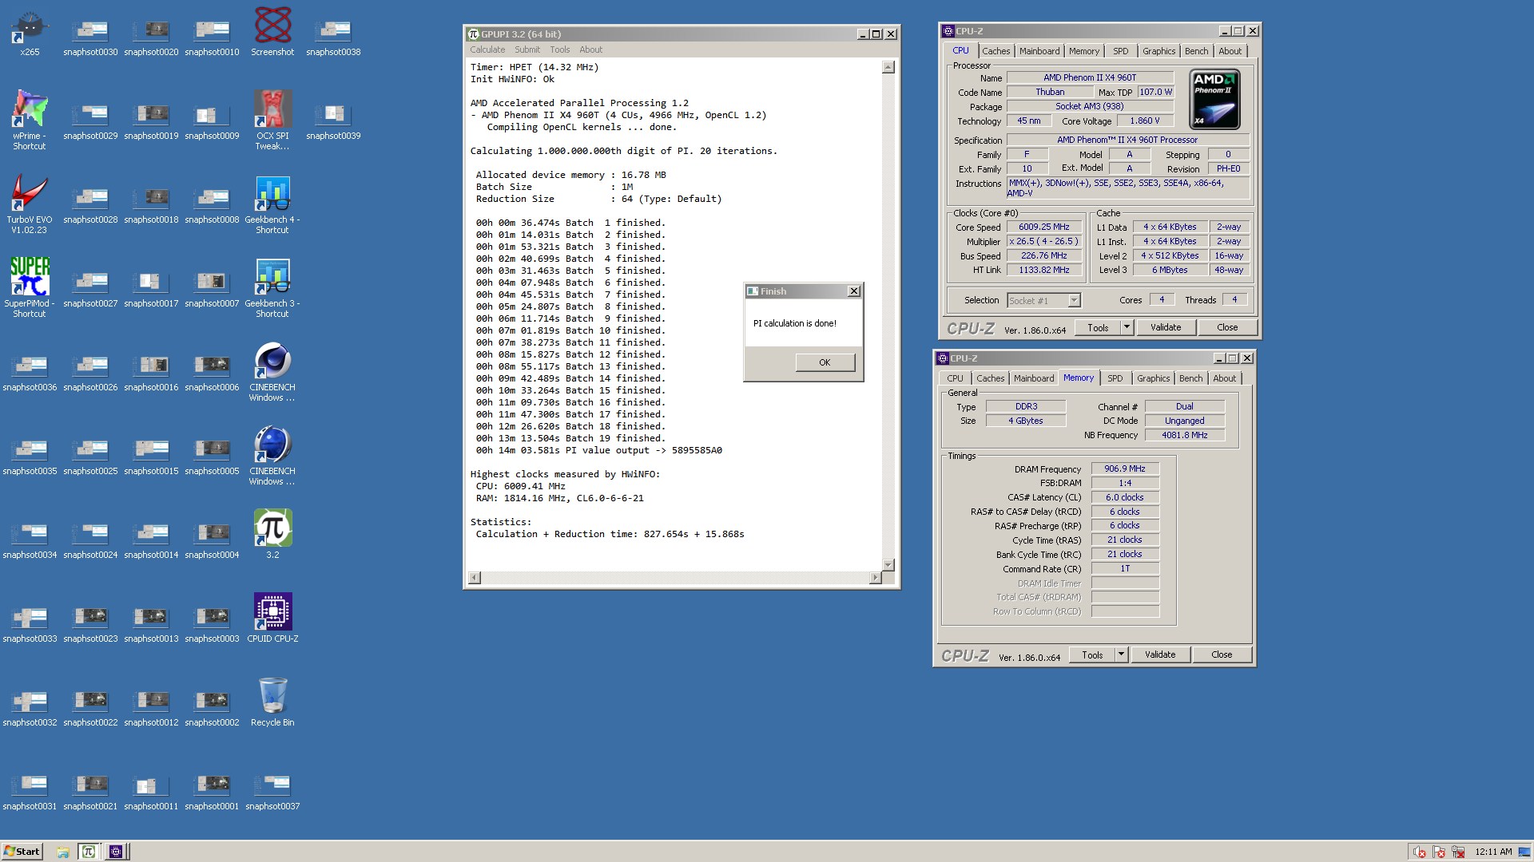Open the About menu in GPUPI
This screenshot has width=1534, height=862.
pos(590,49)
